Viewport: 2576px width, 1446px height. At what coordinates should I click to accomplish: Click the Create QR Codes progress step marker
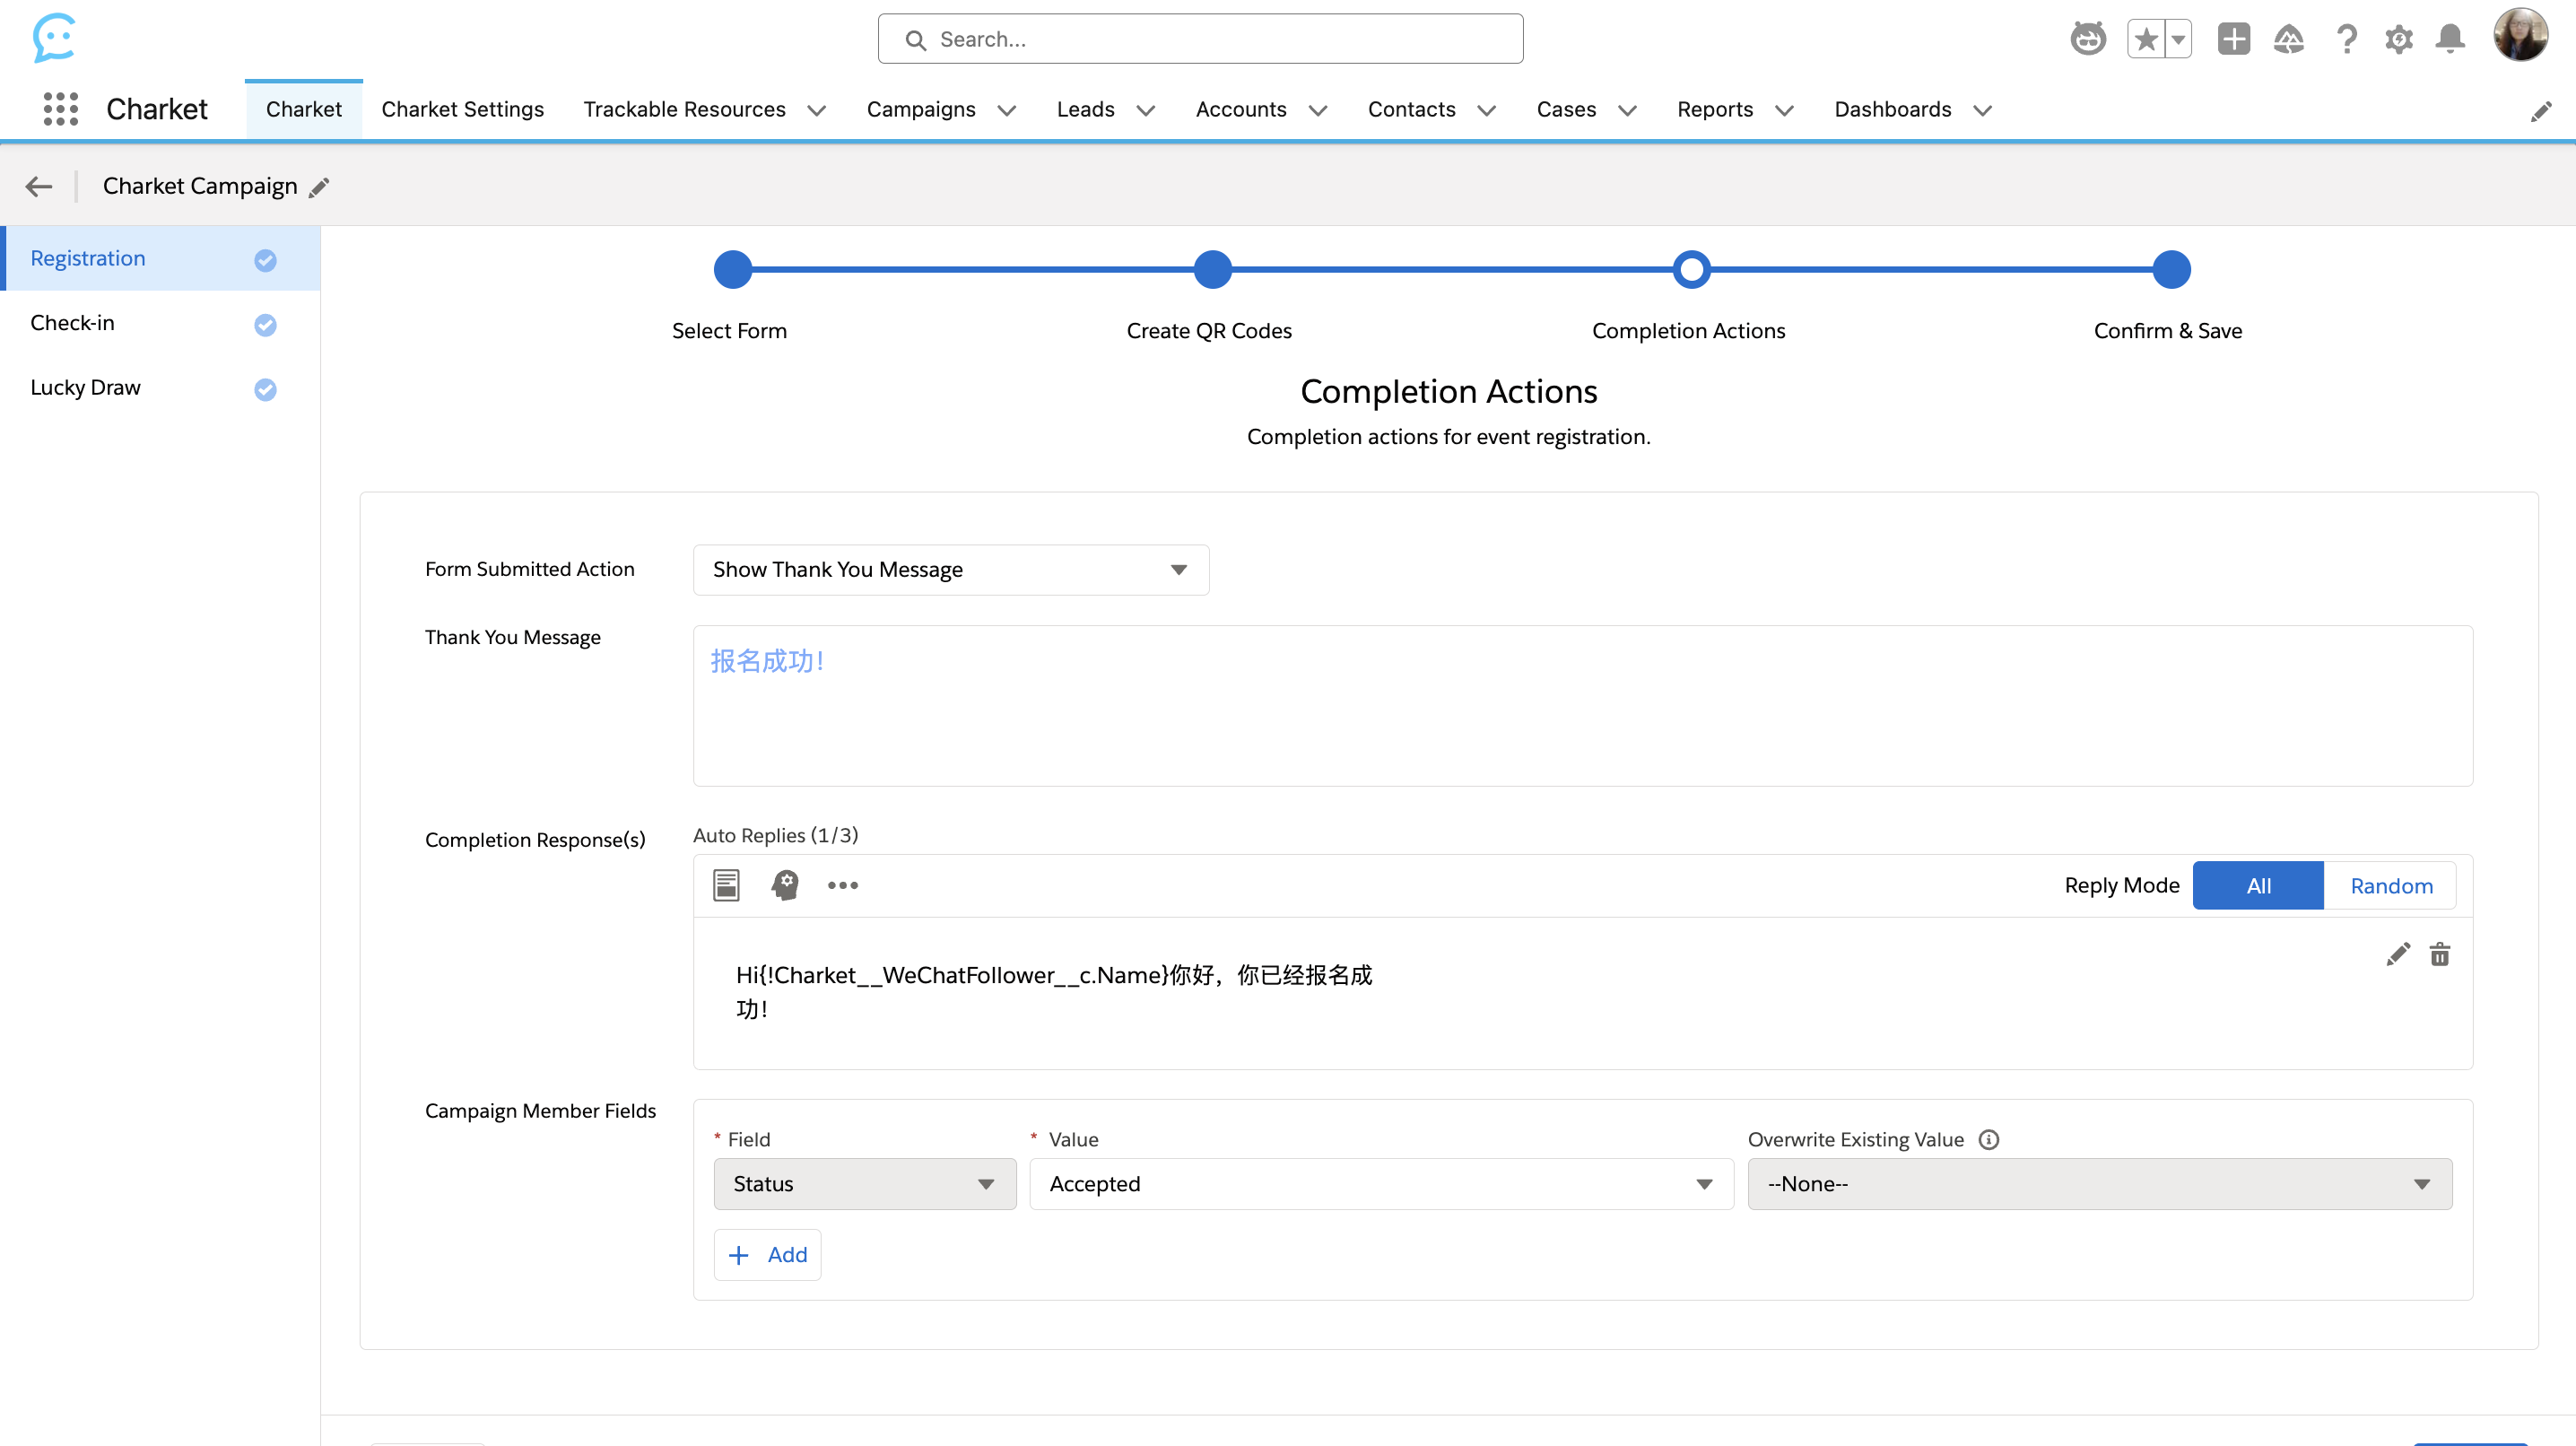pyautogui.click(x=1212, y=270)
